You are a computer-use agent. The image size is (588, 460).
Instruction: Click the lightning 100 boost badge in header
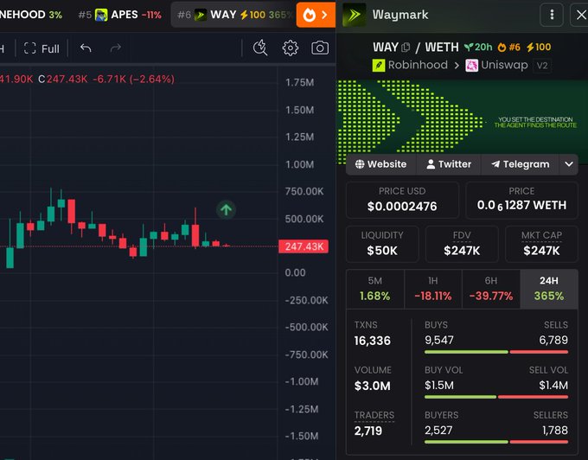[539, 48]
